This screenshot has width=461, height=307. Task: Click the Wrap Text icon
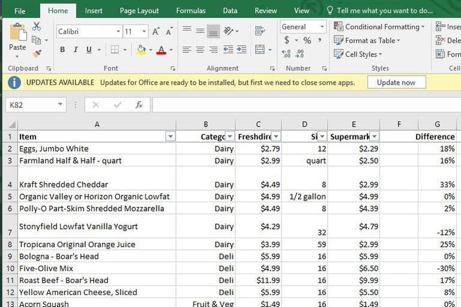pos(260,31)
